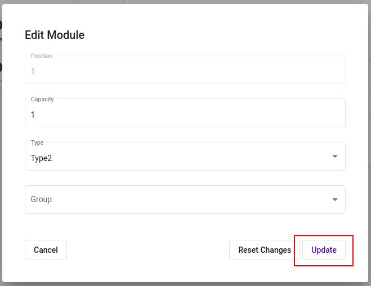The image size is (371, 286).
Task: Click the Position value 1
Action: (x=33, y=71)
